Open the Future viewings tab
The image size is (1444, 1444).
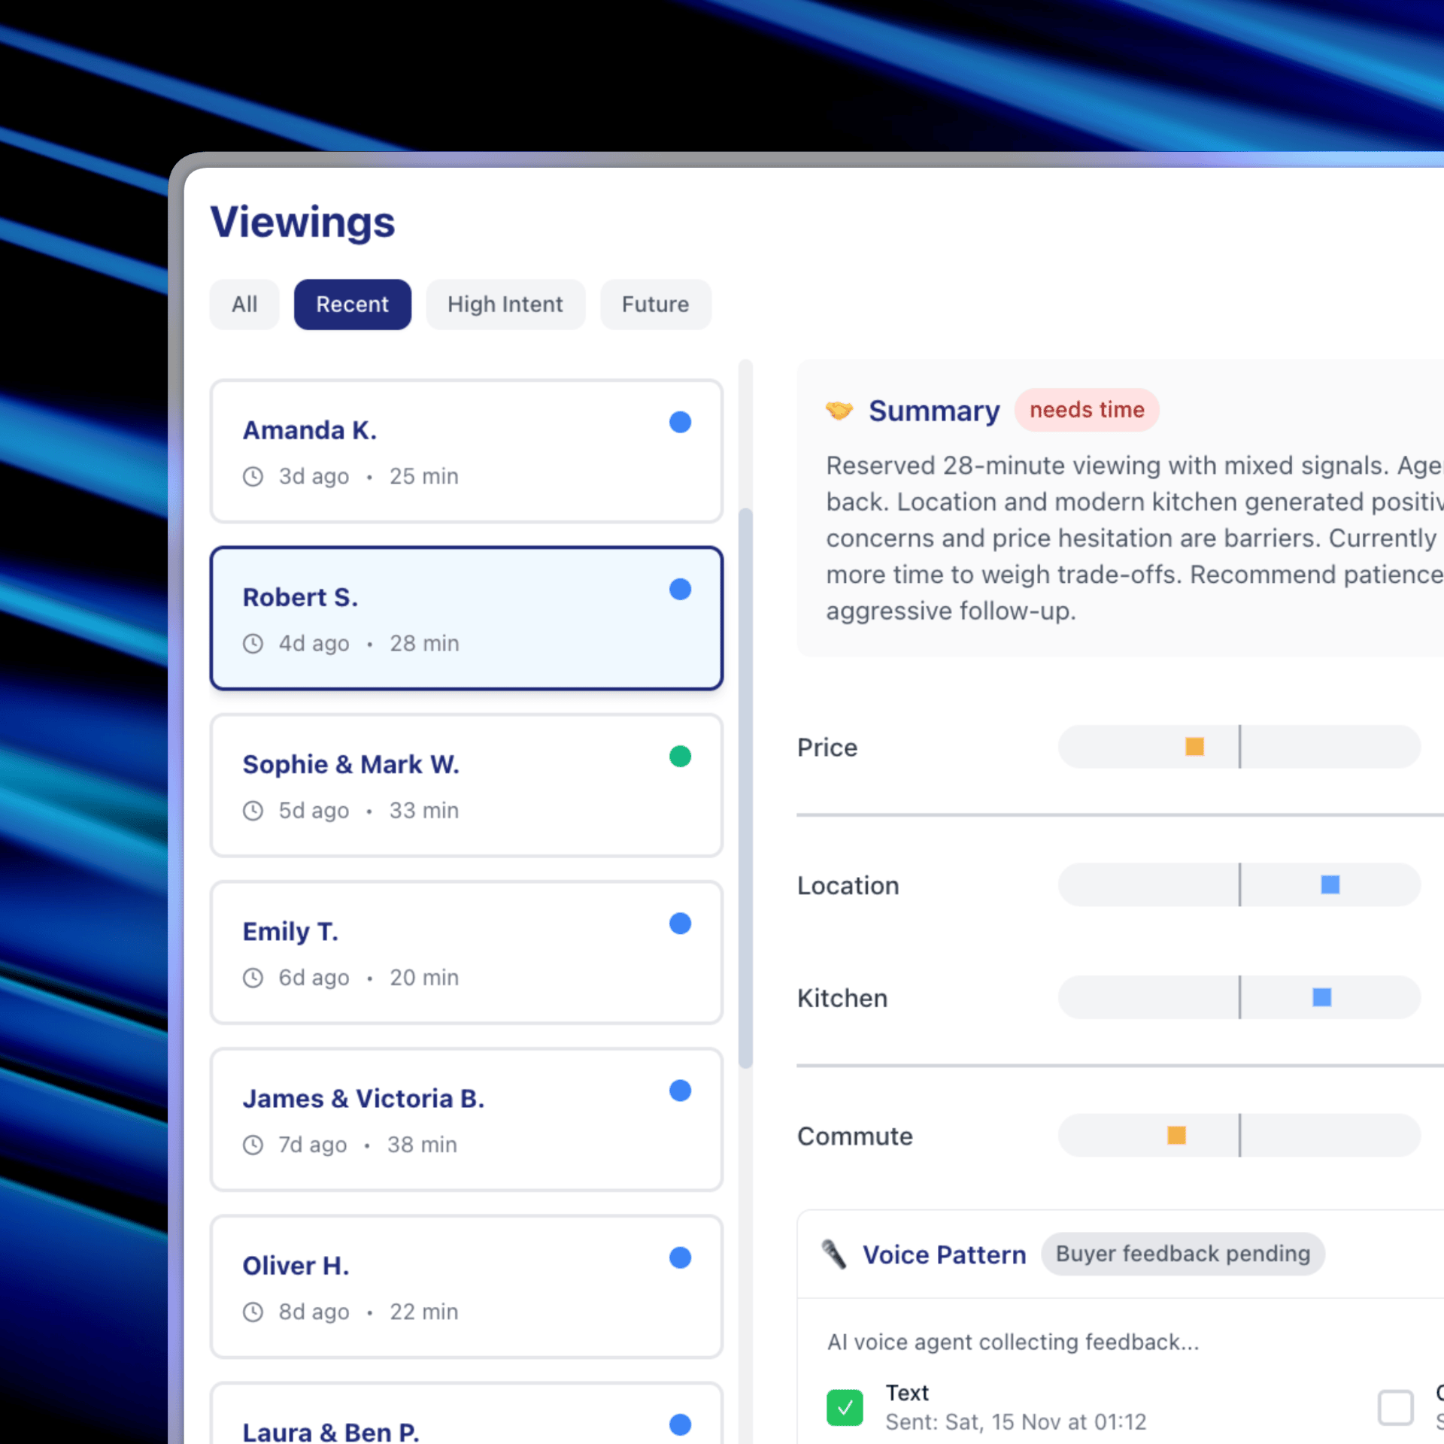pyautogui.click(x=655, y=305)
